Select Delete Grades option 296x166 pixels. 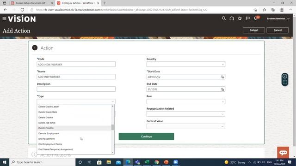(74, 117)
